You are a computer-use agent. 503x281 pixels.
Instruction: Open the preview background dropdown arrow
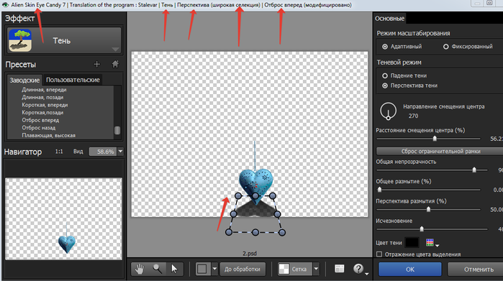point(214,269)
